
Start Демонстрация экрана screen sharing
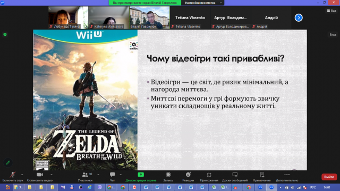141,177
